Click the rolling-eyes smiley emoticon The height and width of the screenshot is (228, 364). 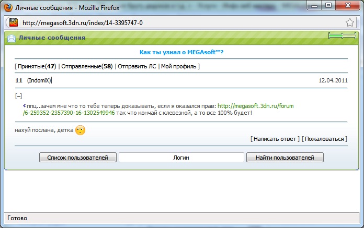pyautogui.click(x=81, y=130)
